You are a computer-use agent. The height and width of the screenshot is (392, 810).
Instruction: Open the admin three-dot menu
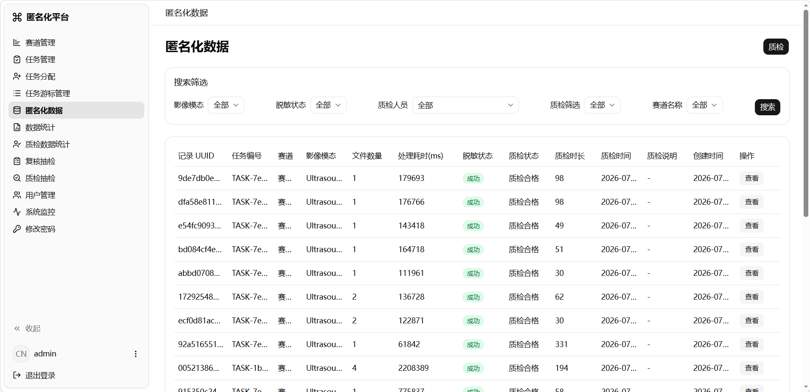tap(136, 354)
